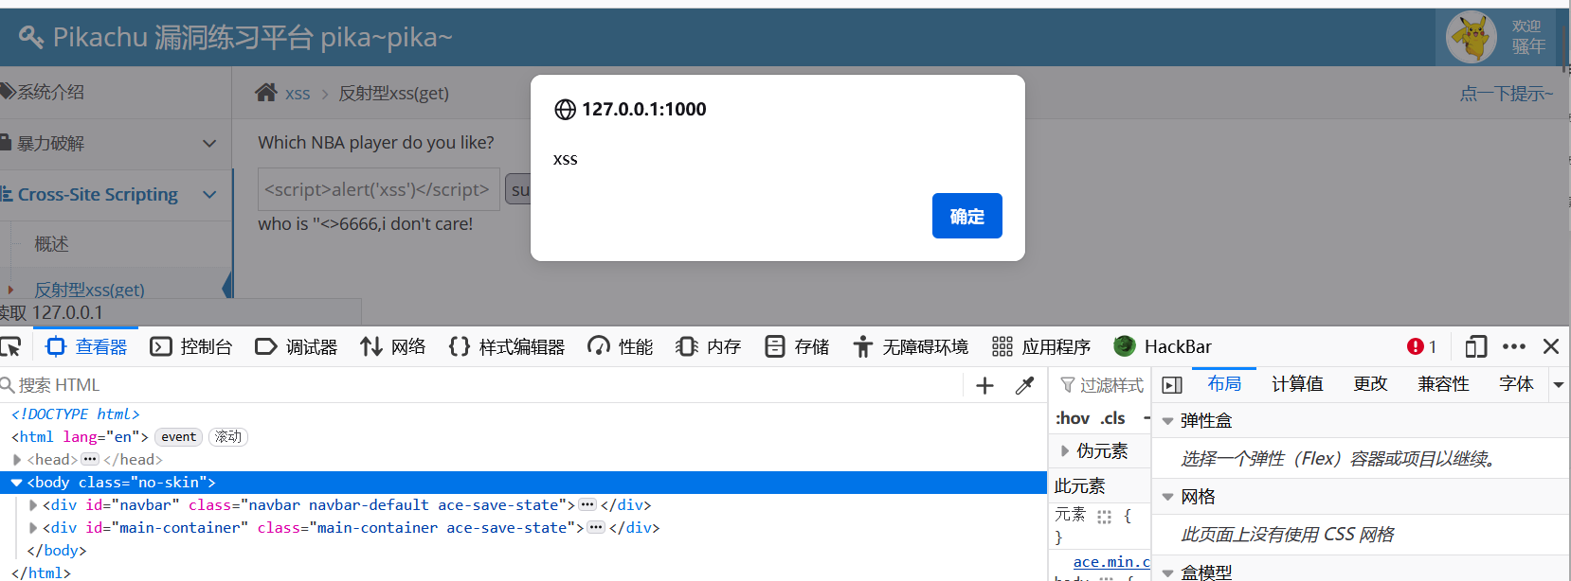The image size is (1571, 581).
Task: Collapse the body no-skin element node
Action: point(16,483)
